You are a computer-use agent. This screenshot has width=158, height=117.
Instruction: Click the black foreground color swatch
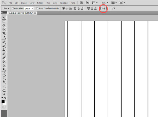pos(3,101)
